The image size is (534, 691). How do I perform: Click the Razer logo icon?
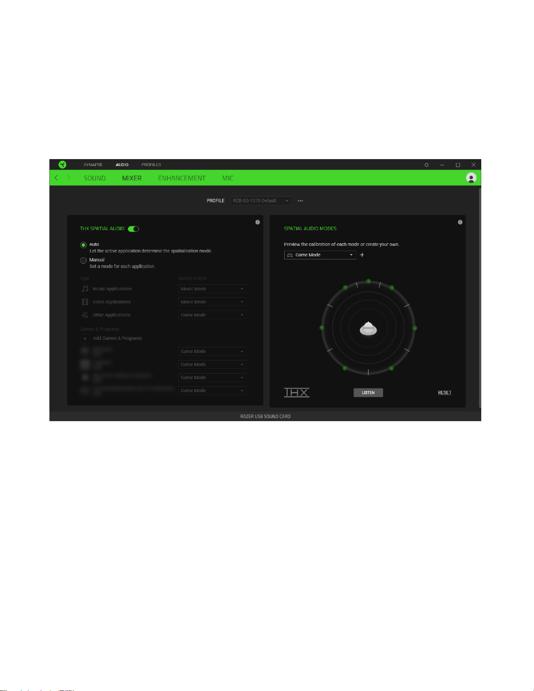[62, 164]
